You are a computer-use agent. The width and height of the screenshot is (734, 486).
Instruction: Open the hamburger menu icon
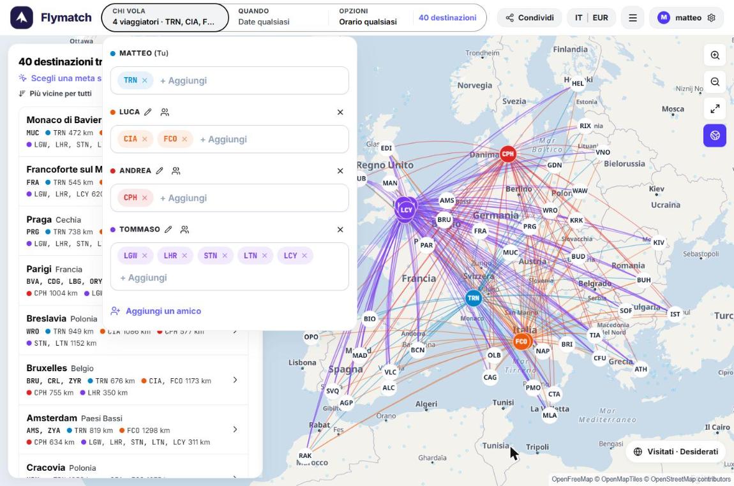coord(633,18)
